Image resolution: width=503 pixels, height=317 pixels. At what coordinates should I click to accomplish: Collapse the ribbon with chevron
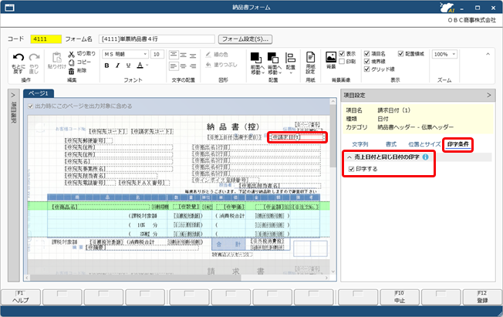[488, 54]
